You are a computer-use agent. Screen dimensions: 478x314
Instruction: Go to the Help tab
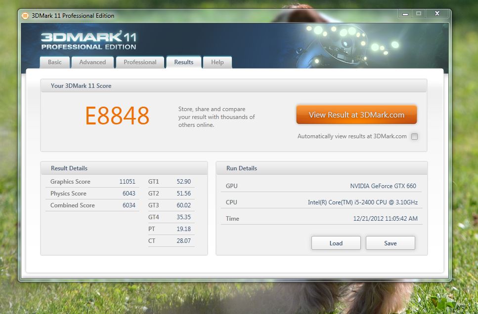(x=217, y=62)
